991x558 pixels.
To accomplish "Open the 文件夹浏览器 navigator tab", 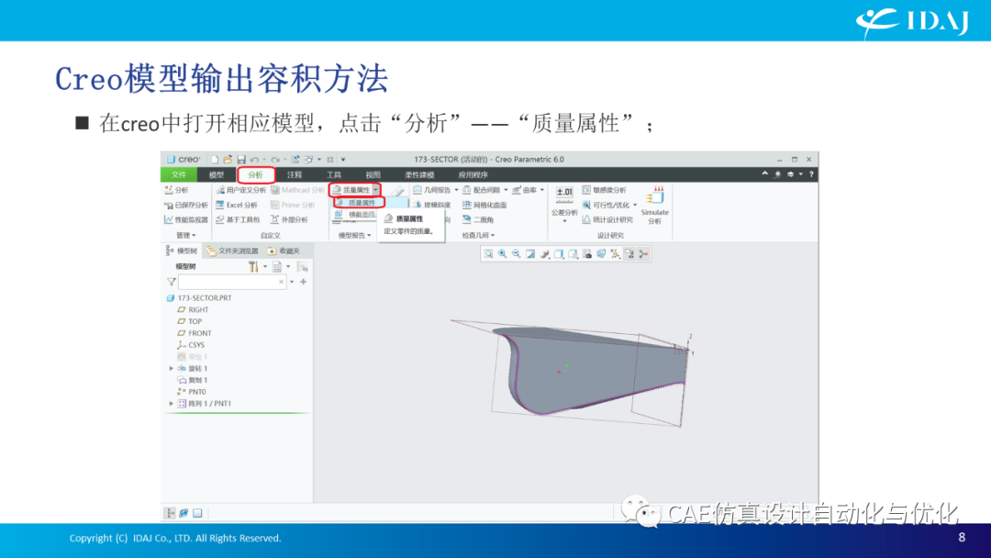I will (232, 251).
